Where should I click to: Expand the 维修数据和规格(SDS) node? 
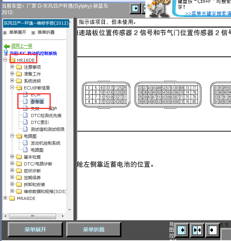(12, 191)
